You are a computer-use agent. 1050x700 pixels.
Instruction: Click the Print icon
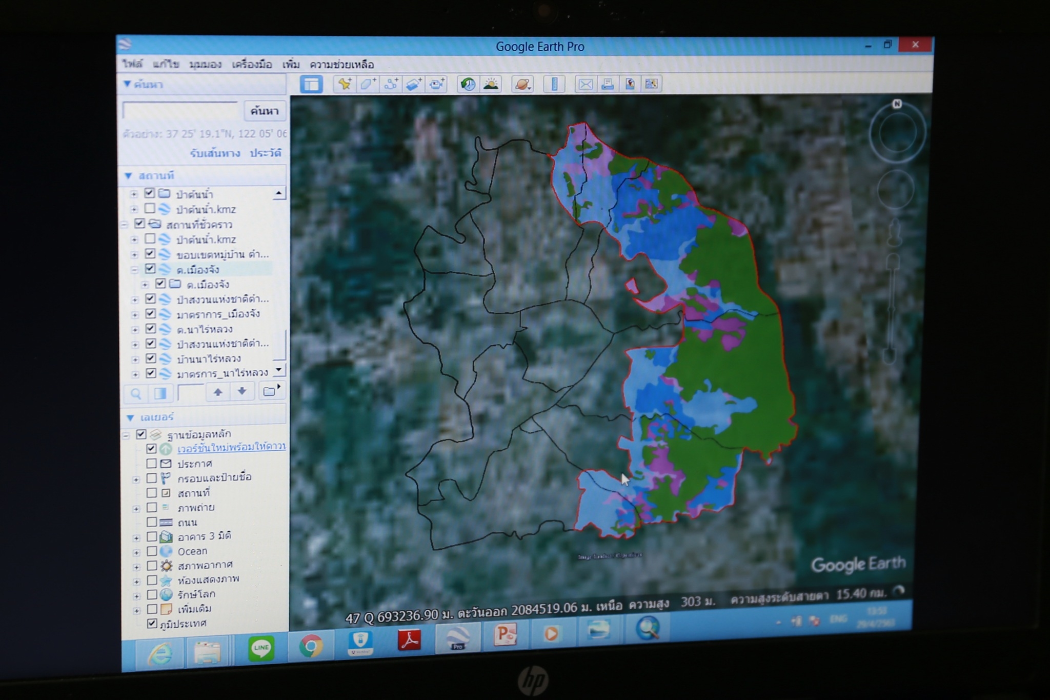tap(608, 84)
